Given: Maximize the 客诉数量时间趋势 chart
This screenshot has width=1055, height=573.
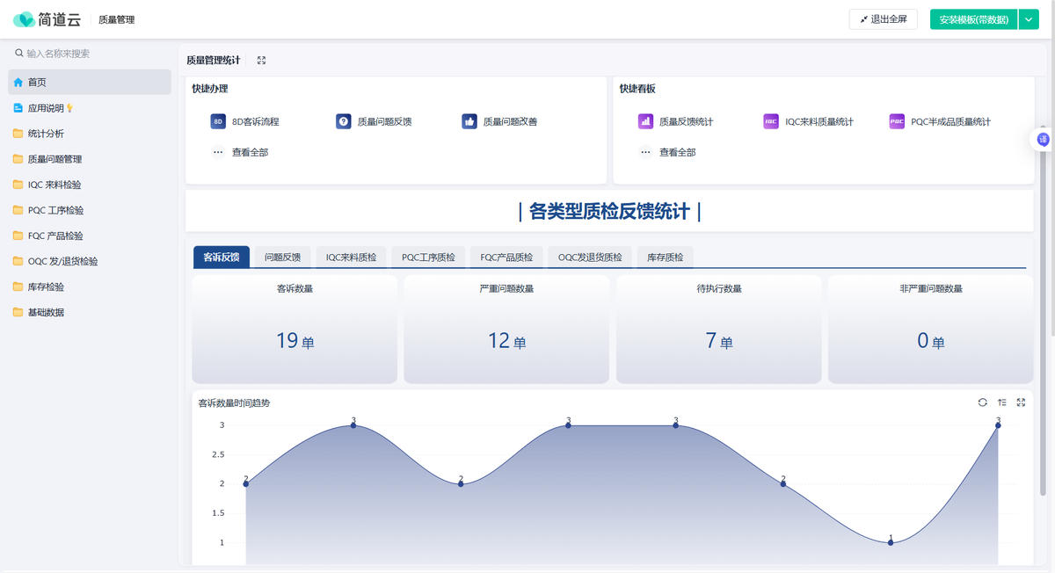Looking at the screenshot, I should click(x=1021, y=403).
